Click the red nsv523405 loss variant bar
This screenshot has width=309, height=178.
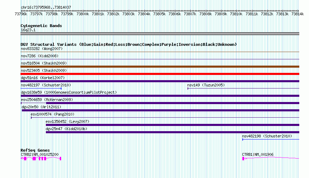point(160,74)
